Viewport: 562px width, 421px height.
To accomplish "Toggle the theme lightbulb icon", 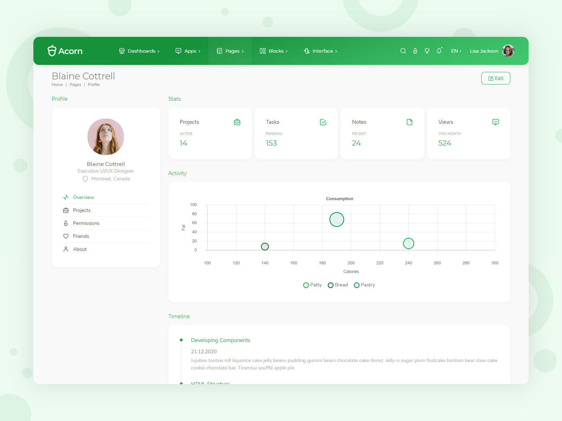I will click(x=427, y=51).
